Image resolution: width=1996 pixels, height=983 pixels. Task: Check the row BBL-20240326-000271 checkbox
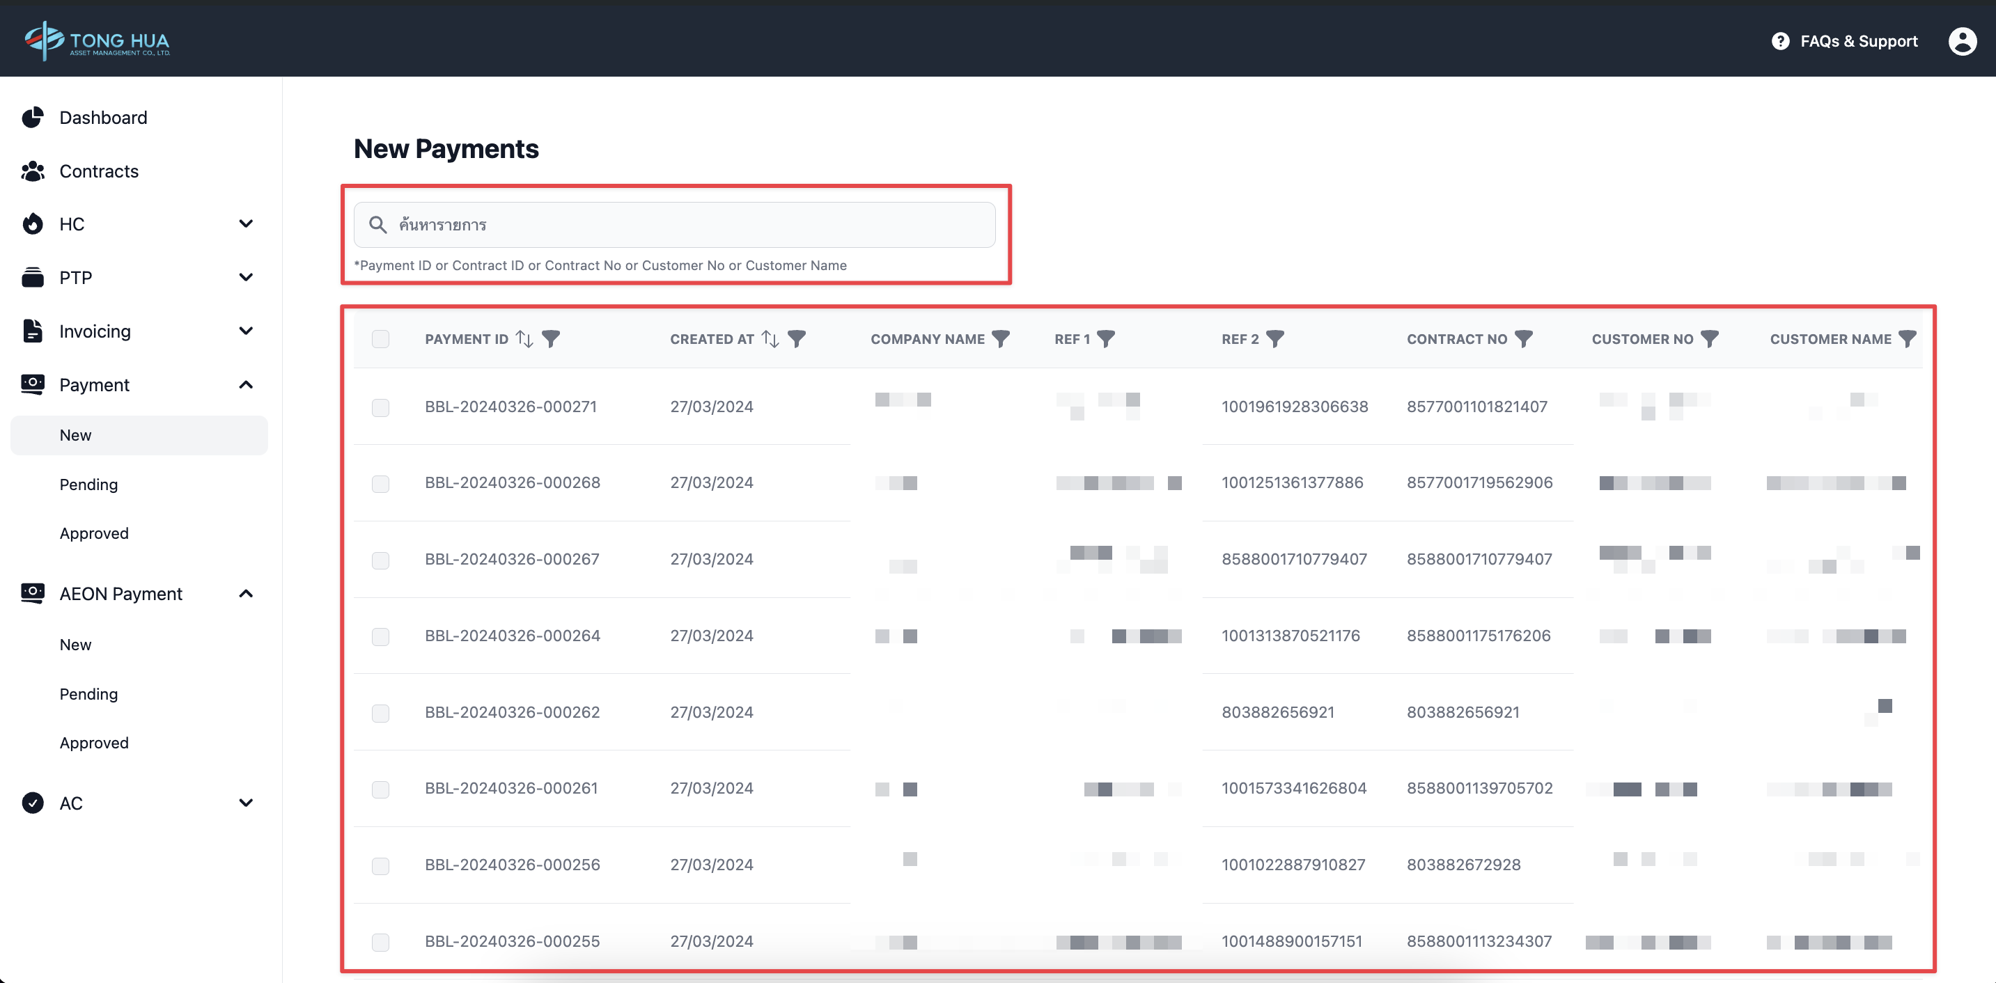click(380, 407)
